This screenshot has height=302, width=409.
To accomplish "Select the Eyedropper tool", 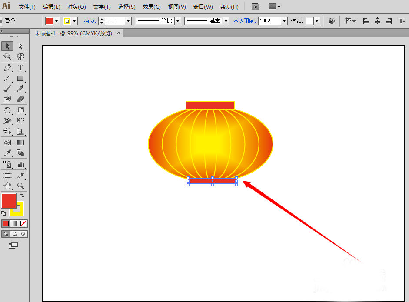I will click(7, 153).
